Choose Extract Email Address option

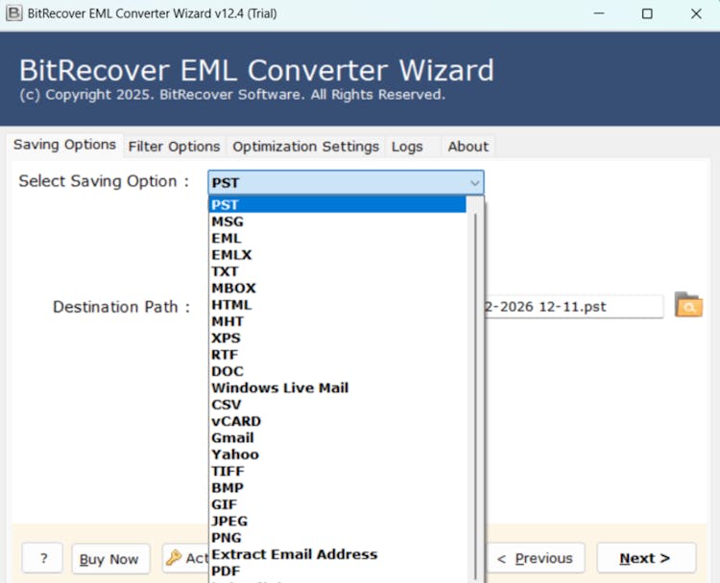tap(294, 554)
